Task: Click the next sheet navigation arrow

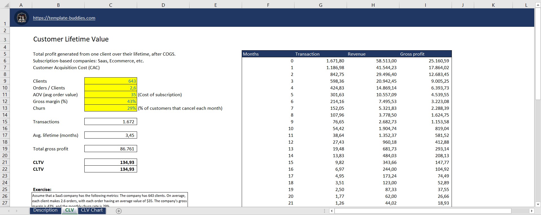Action: (17, 211)
